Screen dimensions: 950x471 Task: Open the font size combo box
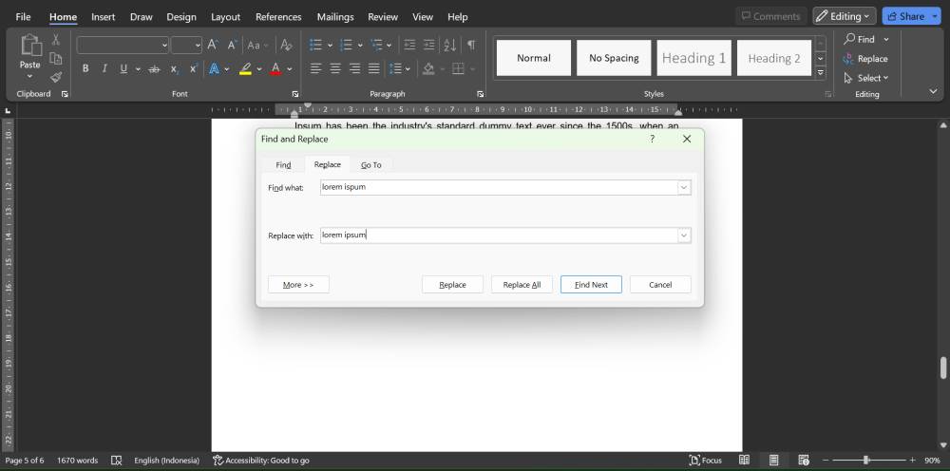point(186,45)
